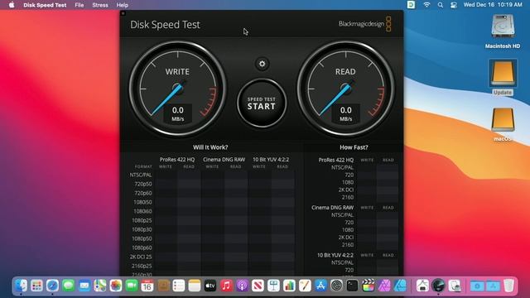Open the Stress menu

[100, 5]
